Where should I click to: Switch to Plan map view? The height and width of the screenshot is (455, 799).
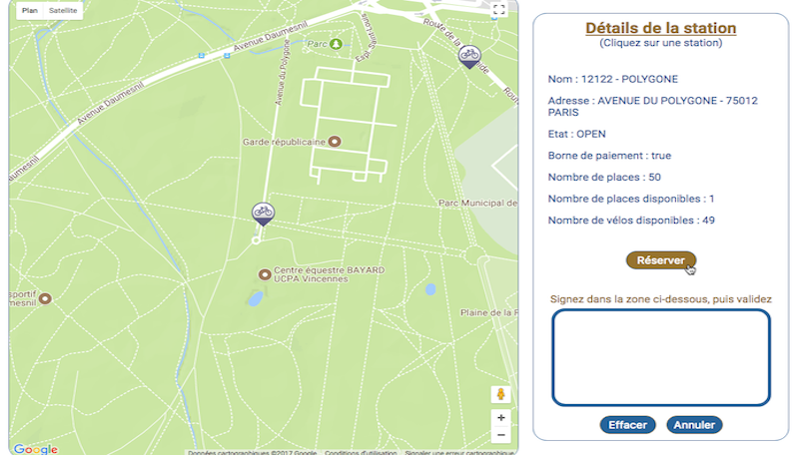pos(30,10)
